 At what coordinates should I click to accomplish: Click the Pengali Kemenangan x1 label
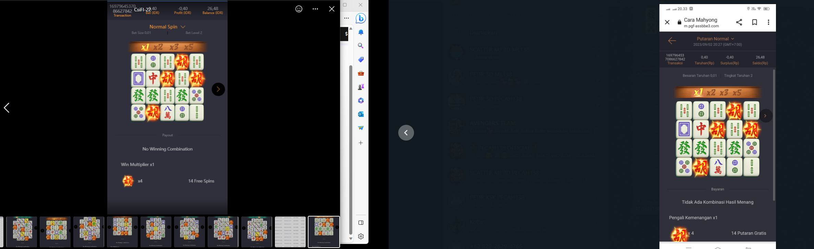pyautogui.click(x=693, y=218)
